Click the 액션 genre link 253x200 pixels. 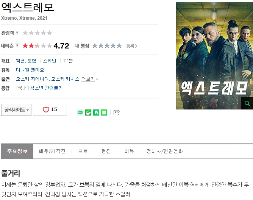20,61
